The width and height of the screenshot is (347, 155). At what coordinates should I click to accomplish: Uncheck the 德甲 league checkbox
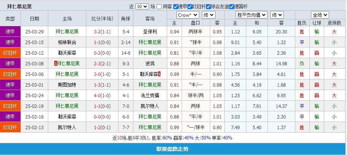pos(176,6)
